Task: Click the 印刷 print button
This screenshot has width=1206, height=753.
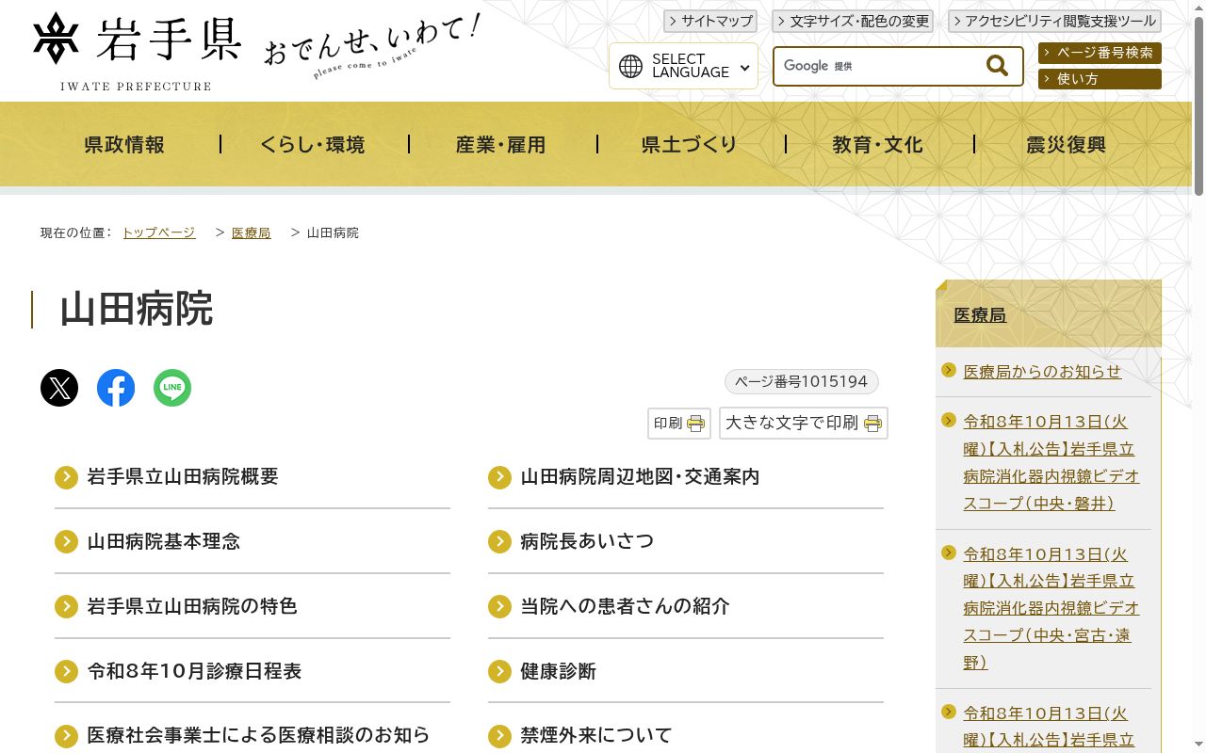Action: coord(679,424)
